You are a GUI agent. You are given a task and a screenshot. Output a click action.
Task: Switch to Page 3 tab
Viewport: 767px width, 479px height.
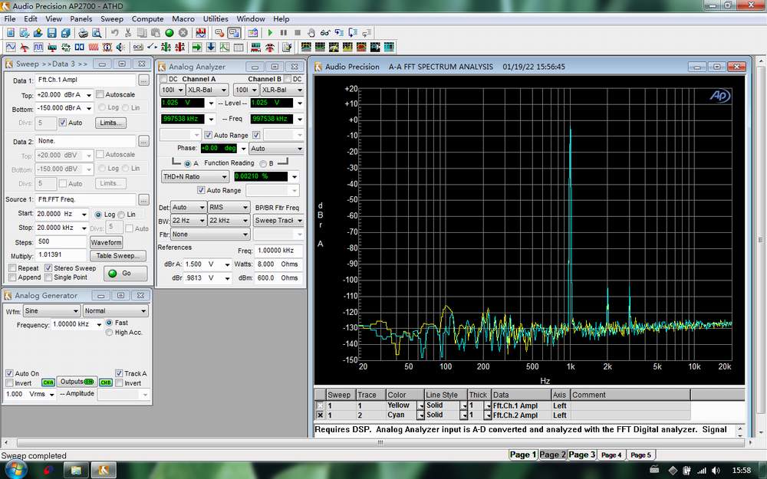pos(581,454)
